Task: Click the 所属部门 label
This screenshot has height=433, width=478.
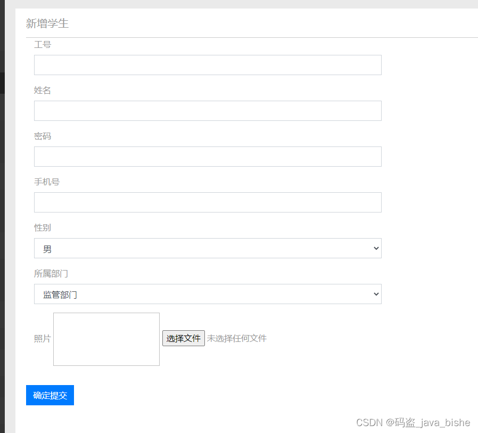Action: pos(51,274)
